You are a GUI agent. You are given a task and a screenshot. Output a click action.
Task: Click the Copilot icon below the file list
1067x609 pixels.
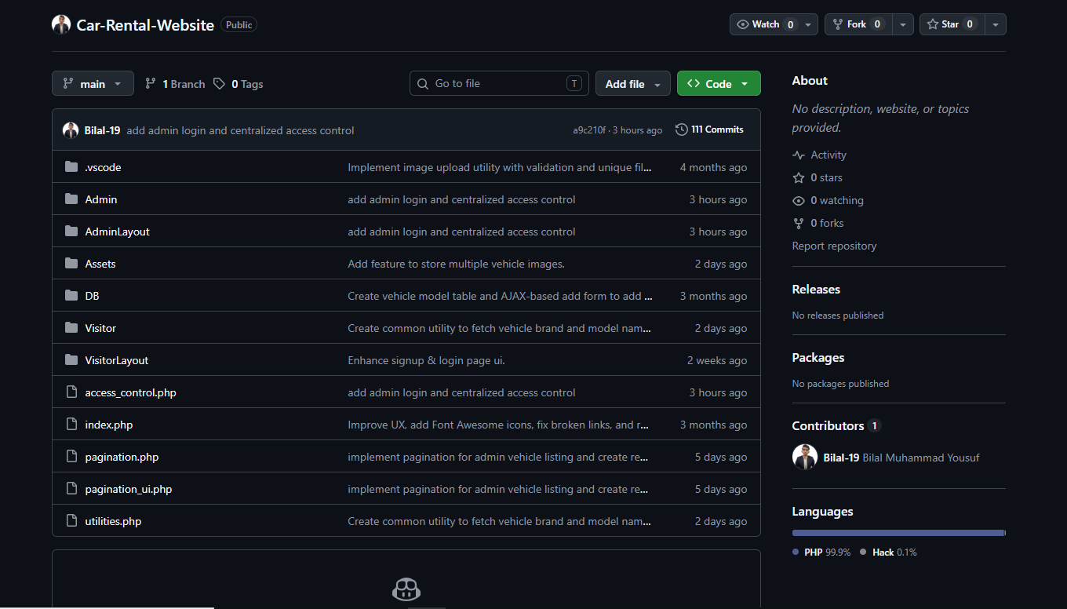pyautogui.click(x=406, y=589)
